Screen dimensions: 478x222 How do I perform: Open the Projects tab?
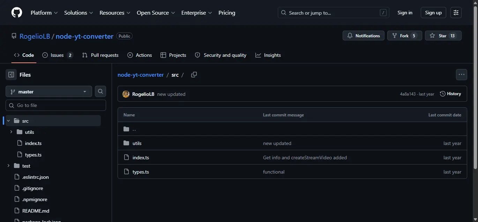[173, 55]
